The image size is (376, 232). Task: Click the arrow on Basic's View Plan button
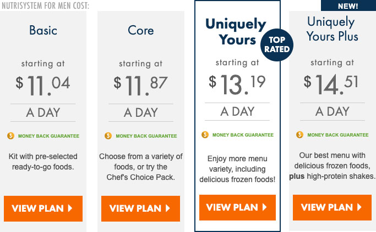pyautogui.click(x=70, y=208)
